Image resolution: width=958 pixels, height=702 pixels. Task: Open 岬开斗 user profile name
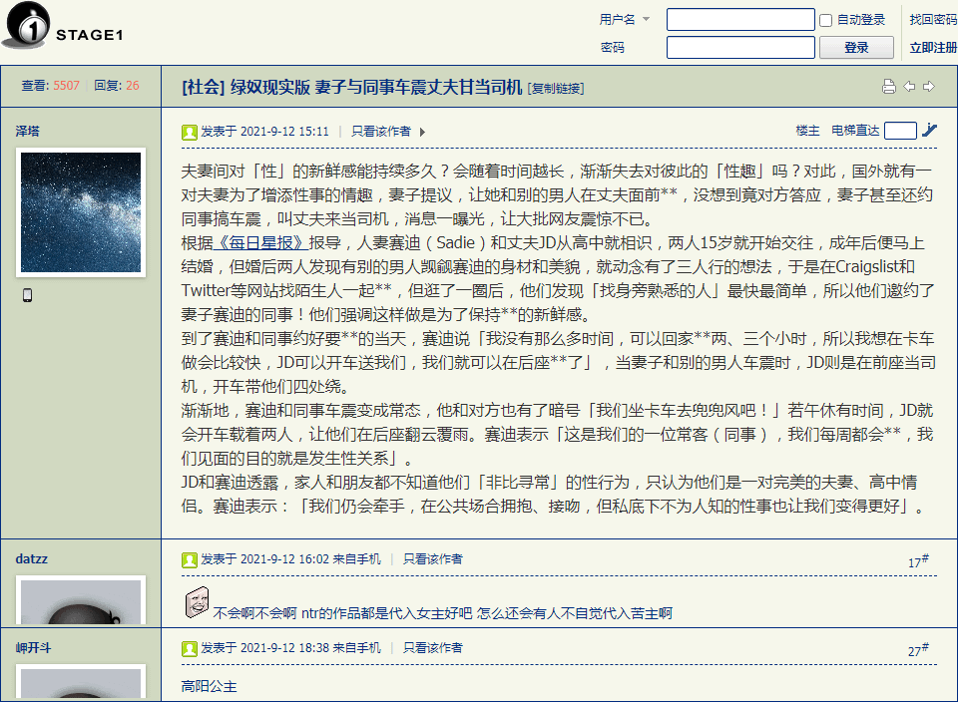(34, 648)
